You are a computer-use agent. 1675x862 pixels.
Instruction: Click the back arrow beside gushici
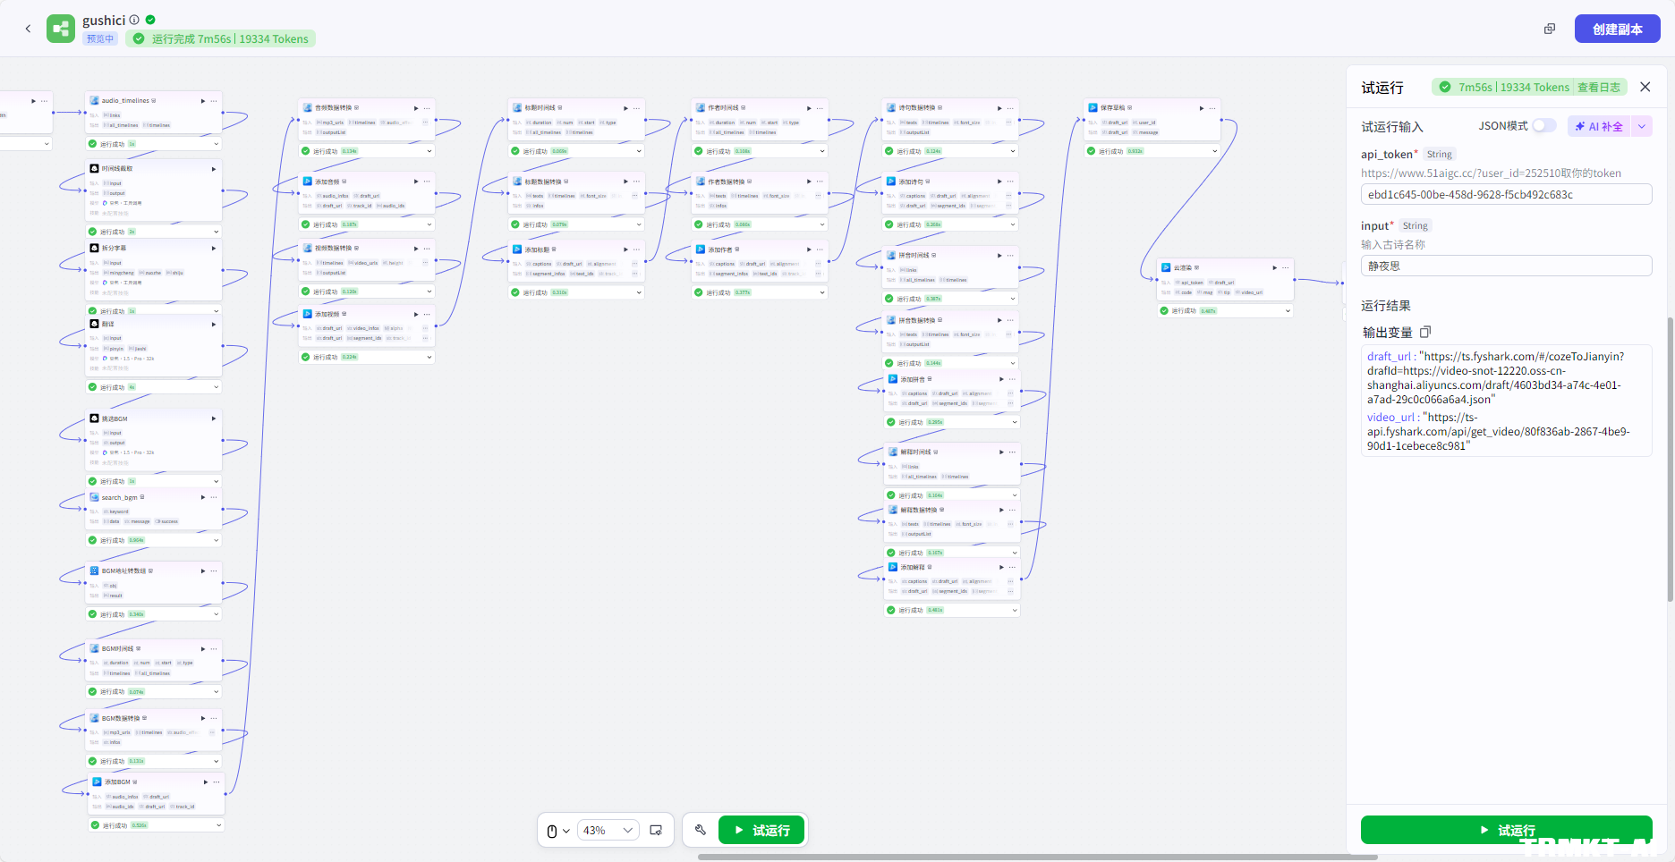click(x=28, y=29)
